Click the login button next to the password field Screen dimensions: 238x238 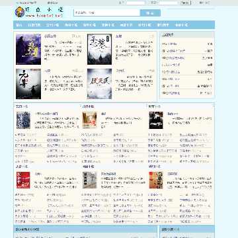point(186,3)
